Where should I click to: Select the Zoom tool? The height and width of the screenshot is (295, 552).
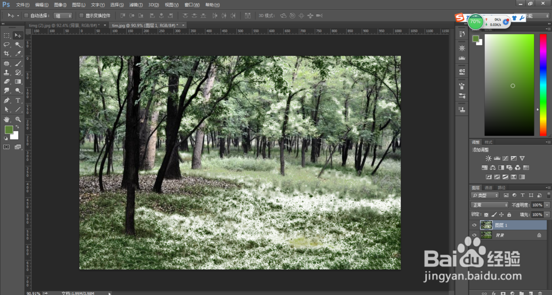18,120
